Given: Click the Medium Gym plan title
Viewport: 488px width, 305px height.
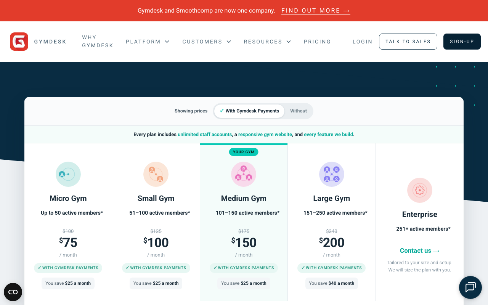Looking at the screenshot, I should [244, 198].
